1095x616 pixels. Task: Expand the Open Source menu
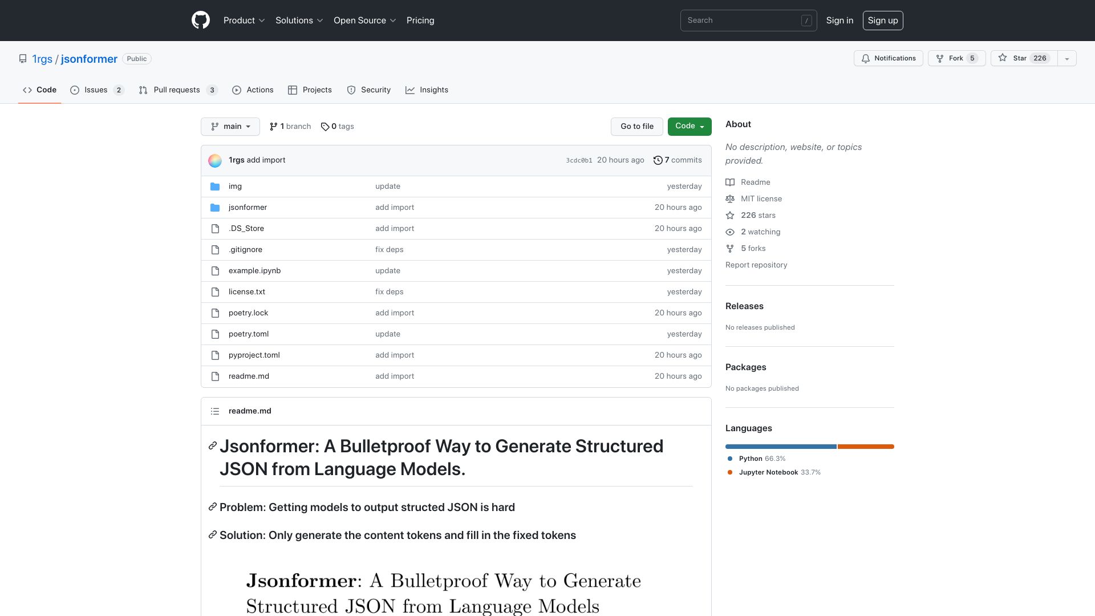365,21
